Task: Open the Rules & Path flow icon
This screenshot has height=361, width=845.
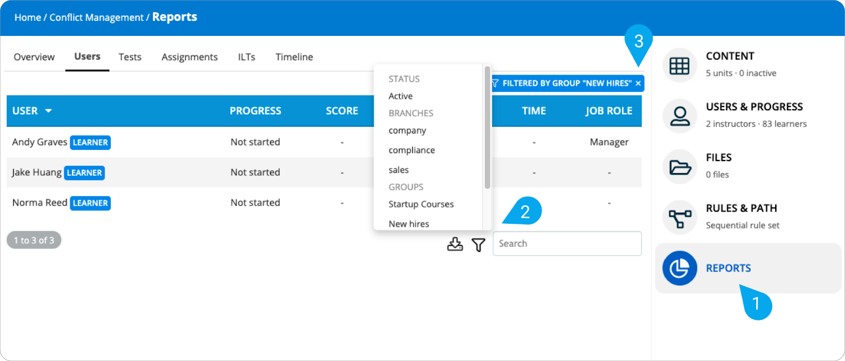Action: coord(679,217)
